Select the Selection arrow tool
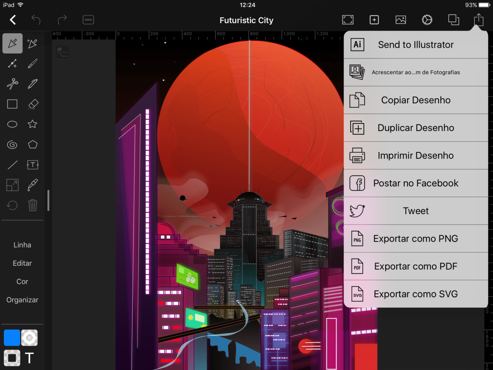Screen dimensions: 493x370 pos(12,43)
